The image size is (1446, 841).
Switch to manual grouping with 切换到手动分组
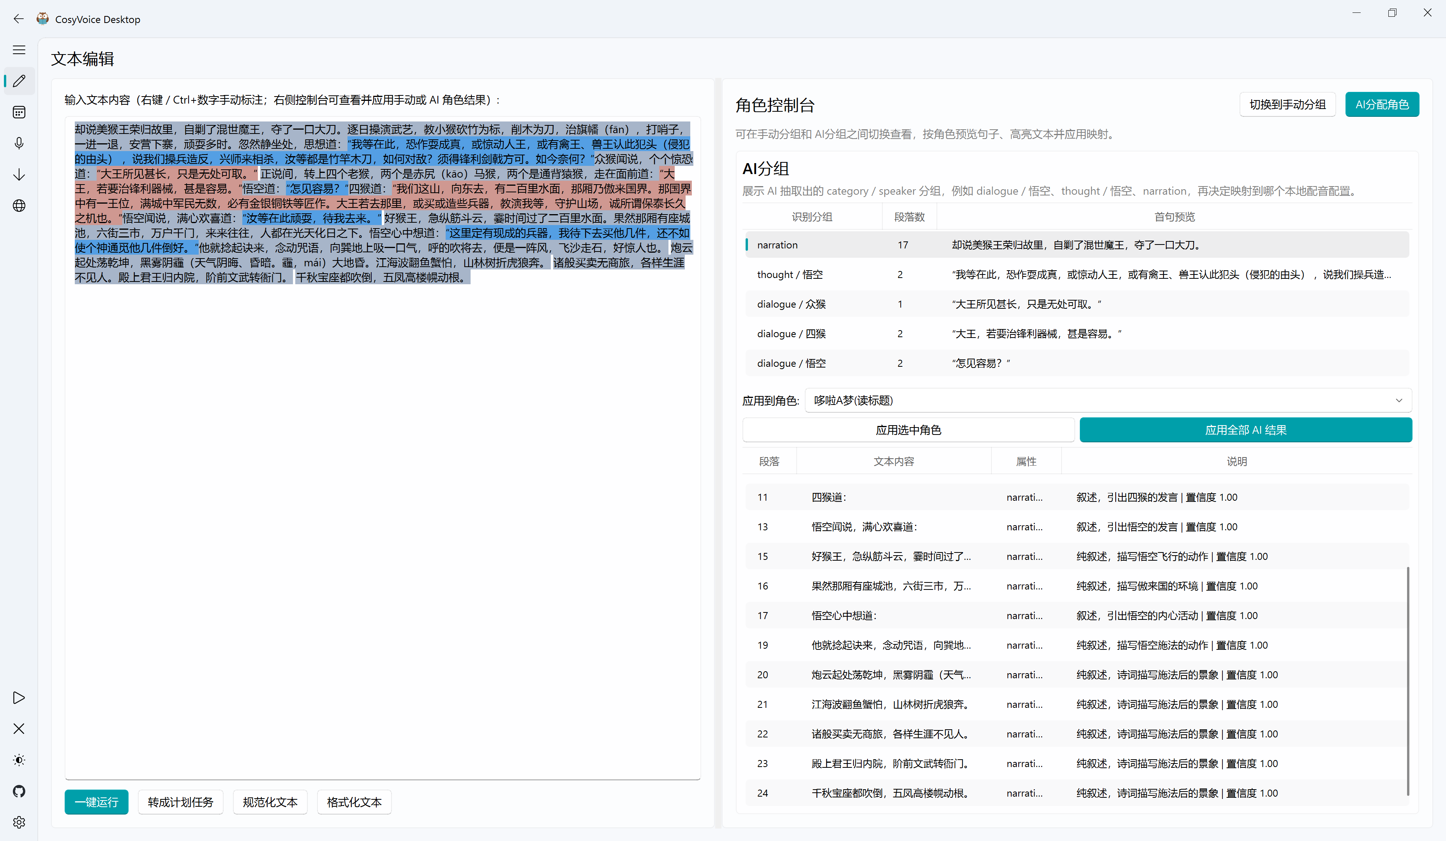1287,104
